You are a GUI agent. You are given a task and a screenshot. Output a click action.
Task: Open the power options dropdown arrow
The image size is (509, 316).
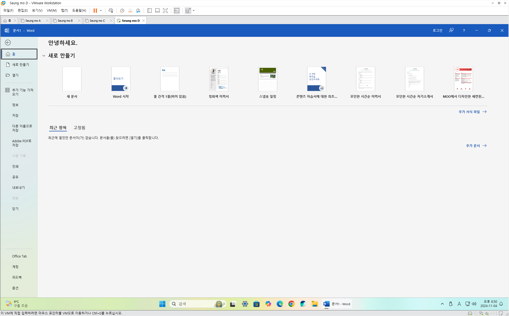[x=101, y=11]
